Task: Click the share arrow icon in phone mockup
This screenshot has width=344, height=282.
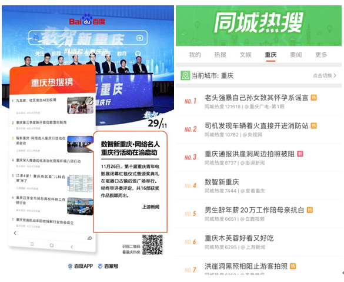Action: (90, 238)
